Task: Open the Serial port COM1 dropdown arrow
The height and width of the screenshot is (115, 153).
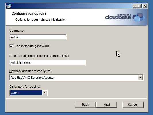Action: coord(45,93)
